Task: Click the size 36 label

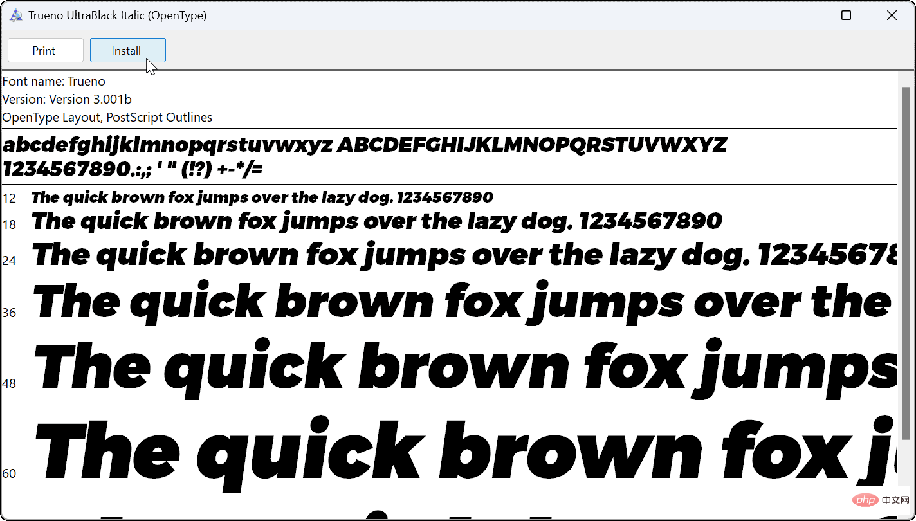Action: 9,313
